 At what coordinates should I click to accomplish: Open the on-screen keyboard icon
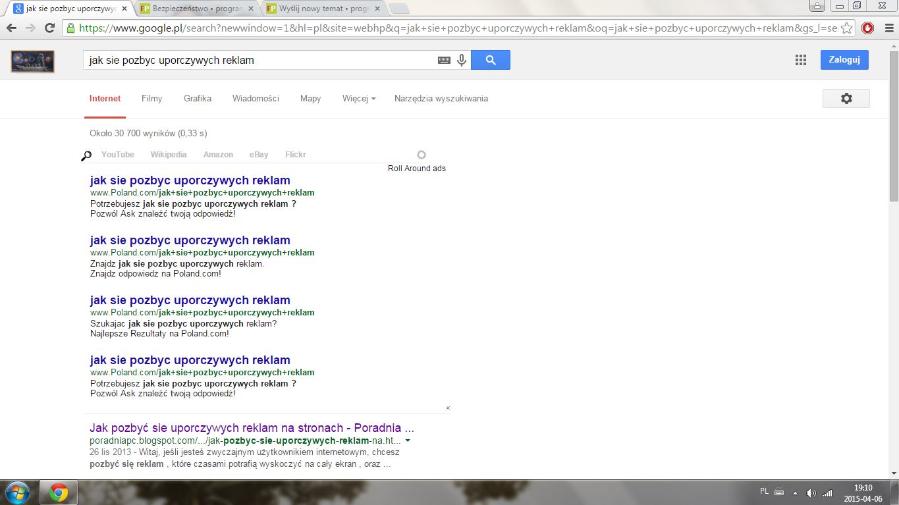pyautogui.click(x=444, y=60)
